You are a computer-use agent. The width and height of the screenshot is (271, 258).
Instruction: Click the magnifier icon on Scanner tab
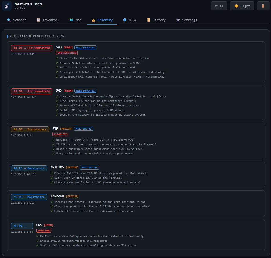coord(9,20)
